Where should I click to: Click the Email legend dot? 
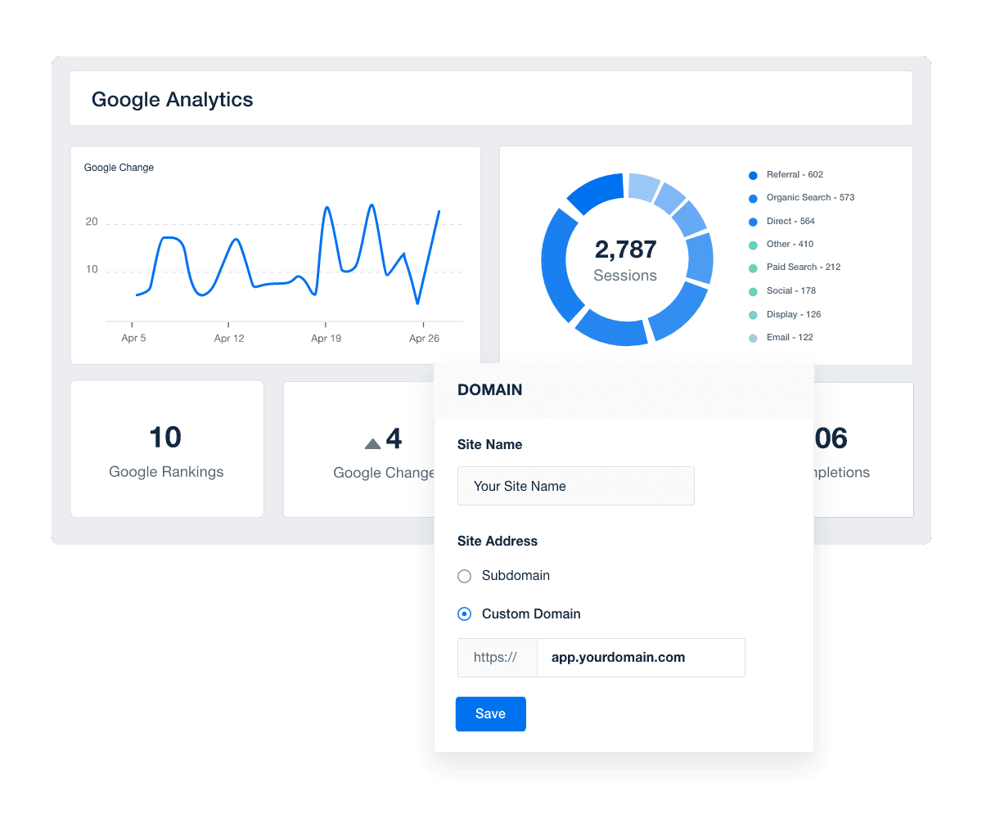752,337
